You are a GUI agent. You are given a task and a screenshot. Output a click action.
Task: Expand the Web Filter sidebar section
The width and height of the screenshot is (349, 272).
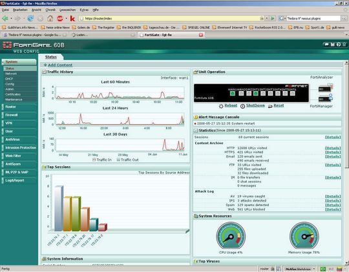19,156
